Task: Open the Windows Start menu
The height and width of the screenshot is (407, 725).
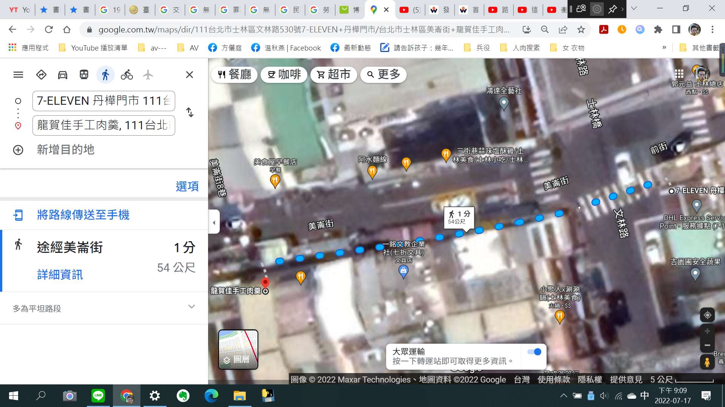Action: pos(13,396)
